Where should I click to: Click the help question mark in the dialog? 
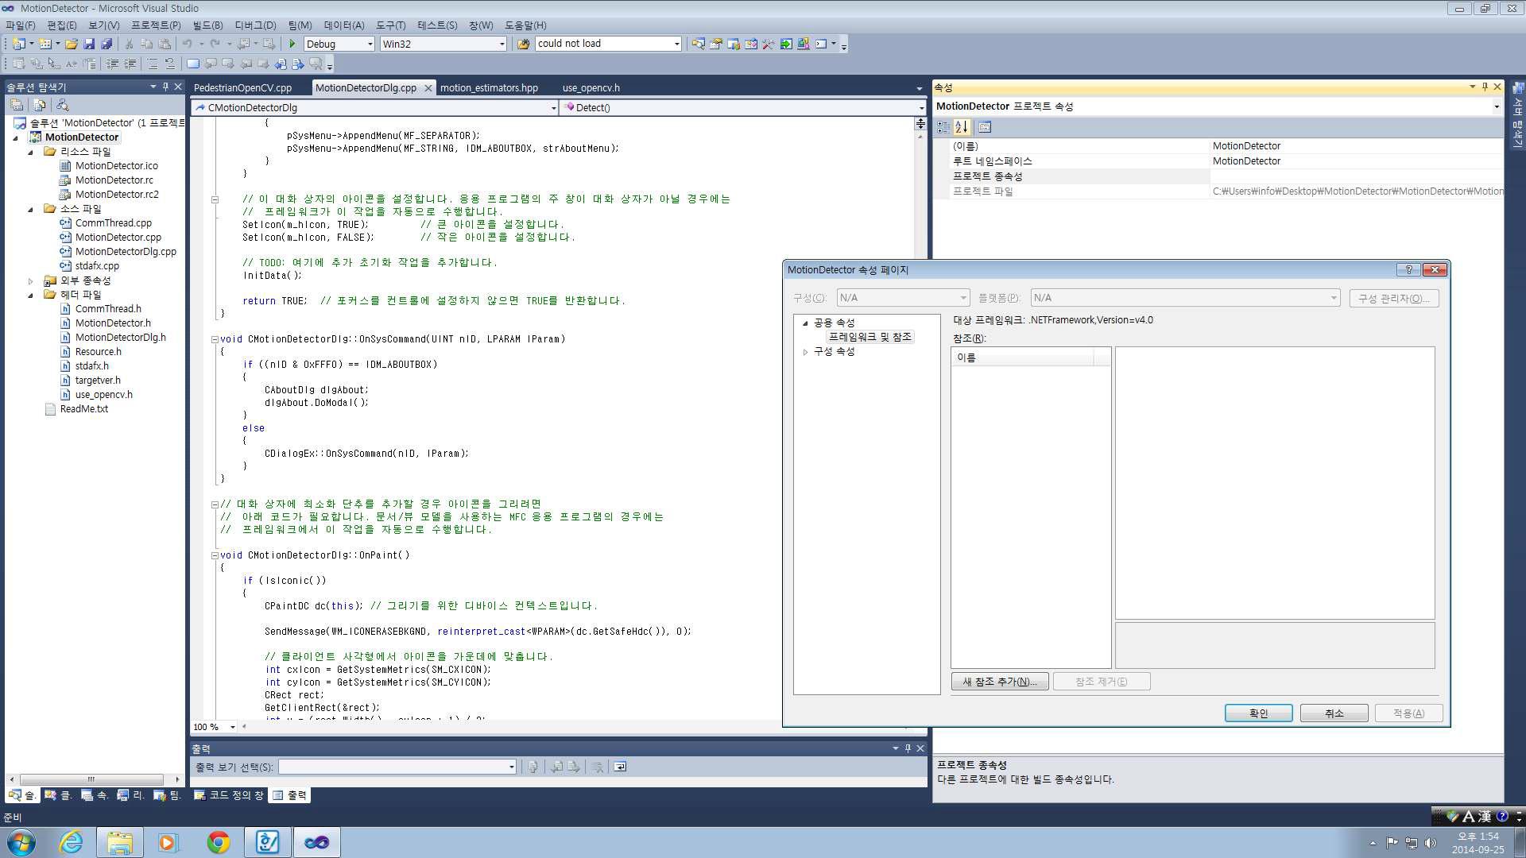1409,270
